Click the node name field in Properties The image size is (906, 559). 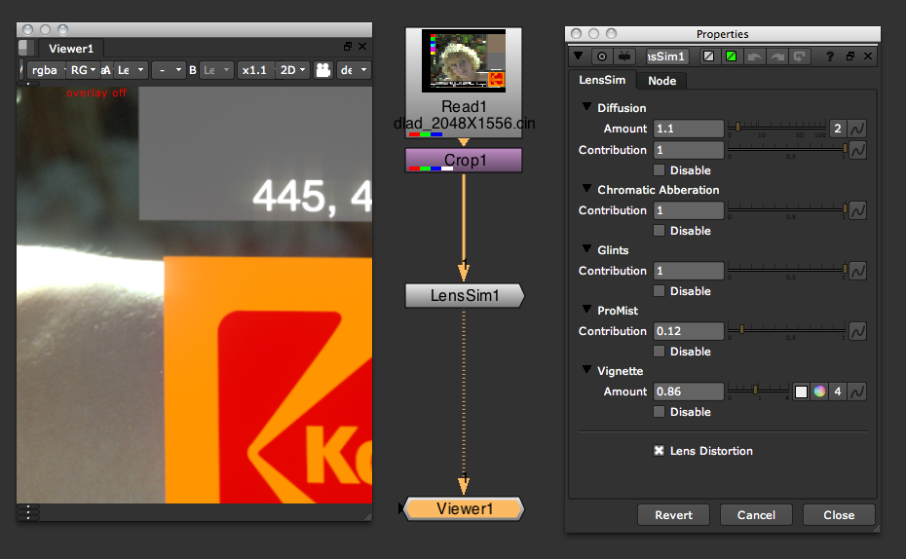[666, 56]
